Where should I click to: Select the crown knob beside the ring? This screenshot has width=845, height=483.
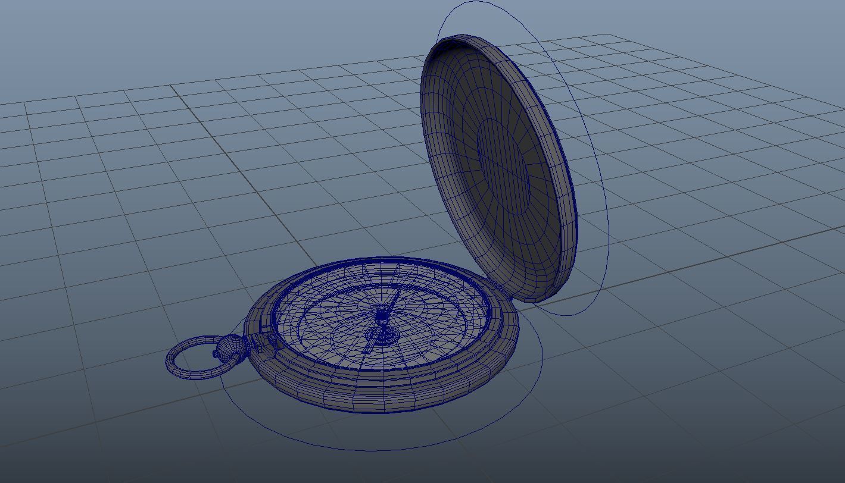(x=230, y=349)
